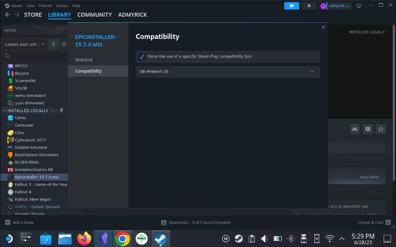
Task: Click the Add a Game link
Action: 23,222
